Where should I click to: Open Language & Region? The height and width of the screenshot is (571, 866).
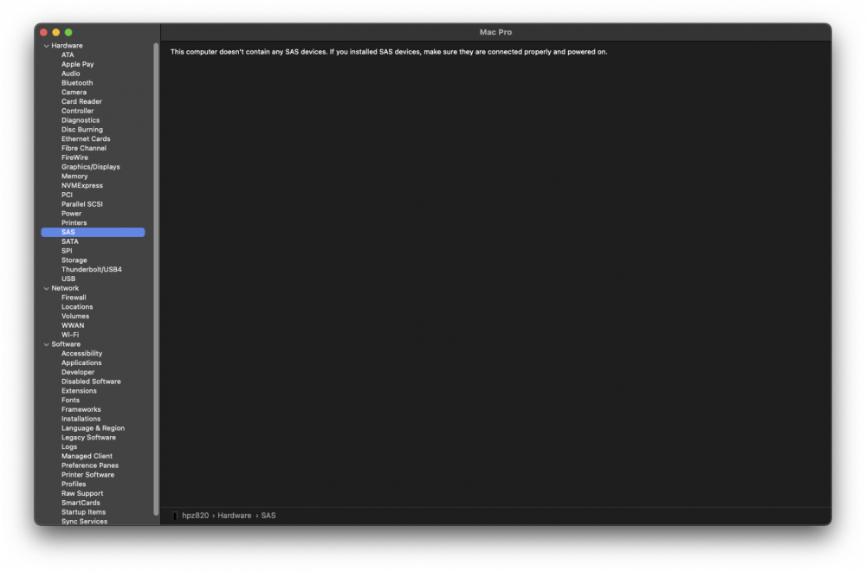pyautogui.click(x=93, y=428)
